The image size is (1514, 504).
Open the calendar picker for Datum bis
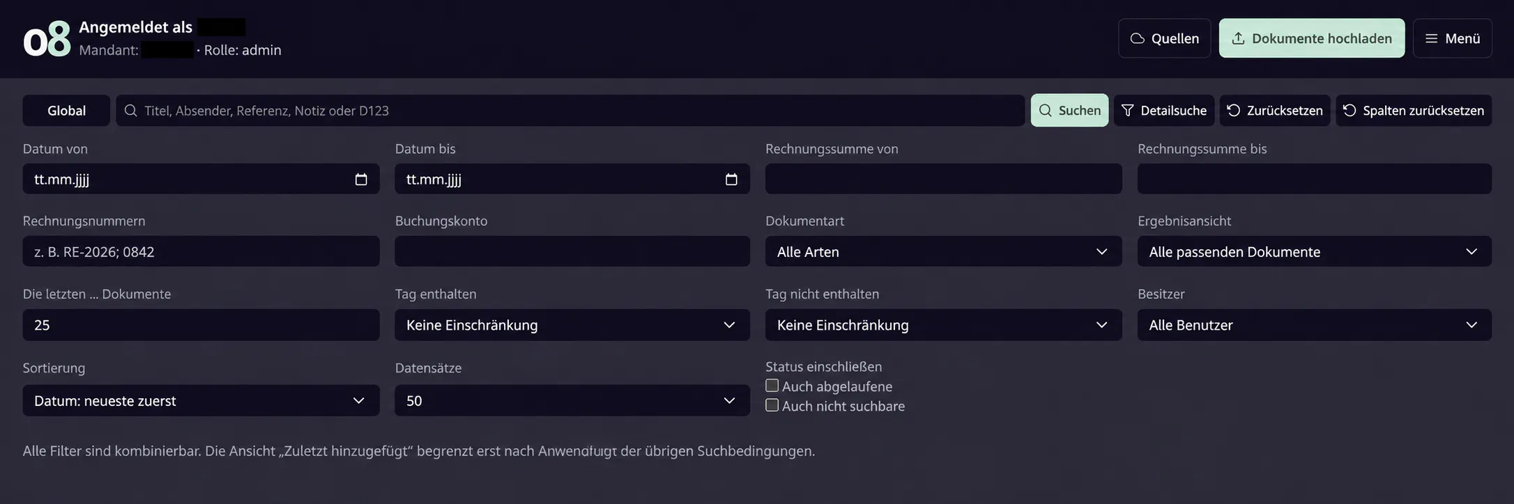pyautogui.click(x=731, y=180)
